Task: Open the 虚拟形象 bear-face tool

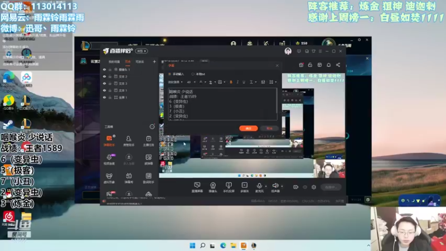Action: [109, 178]
